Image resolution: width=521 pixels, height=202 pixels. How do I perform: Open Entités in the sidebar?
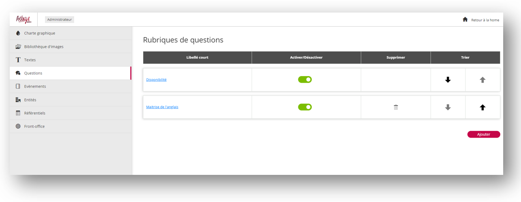pyautogui.click(x=30, y=100)
